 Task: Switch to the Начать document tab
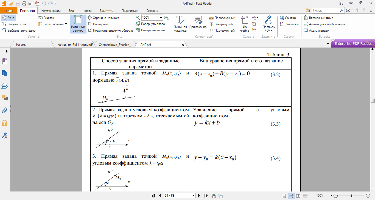pyautogui.click(x=21, y=44)
